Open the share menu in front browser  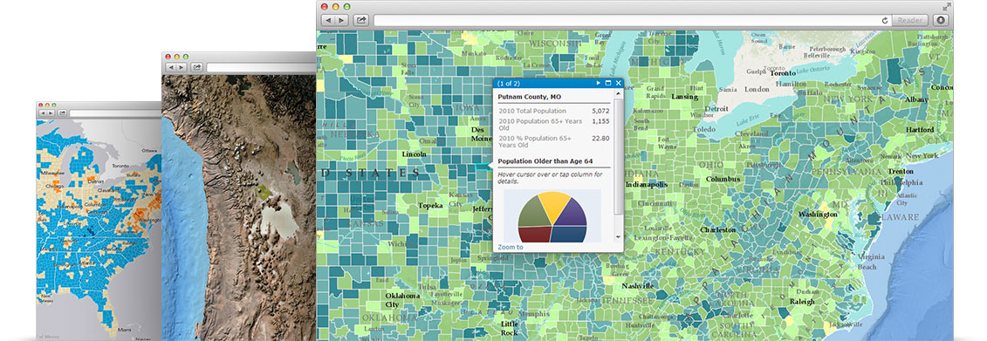tap(361, 21)
